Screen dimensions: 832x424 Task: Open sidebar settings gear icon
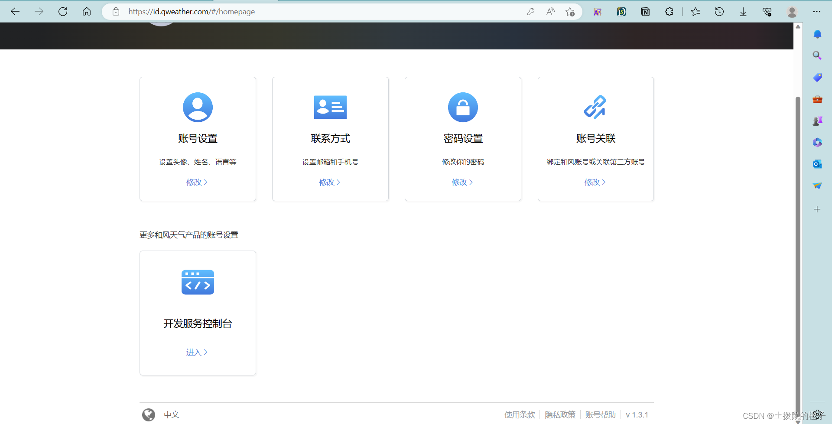pos(817,414)
